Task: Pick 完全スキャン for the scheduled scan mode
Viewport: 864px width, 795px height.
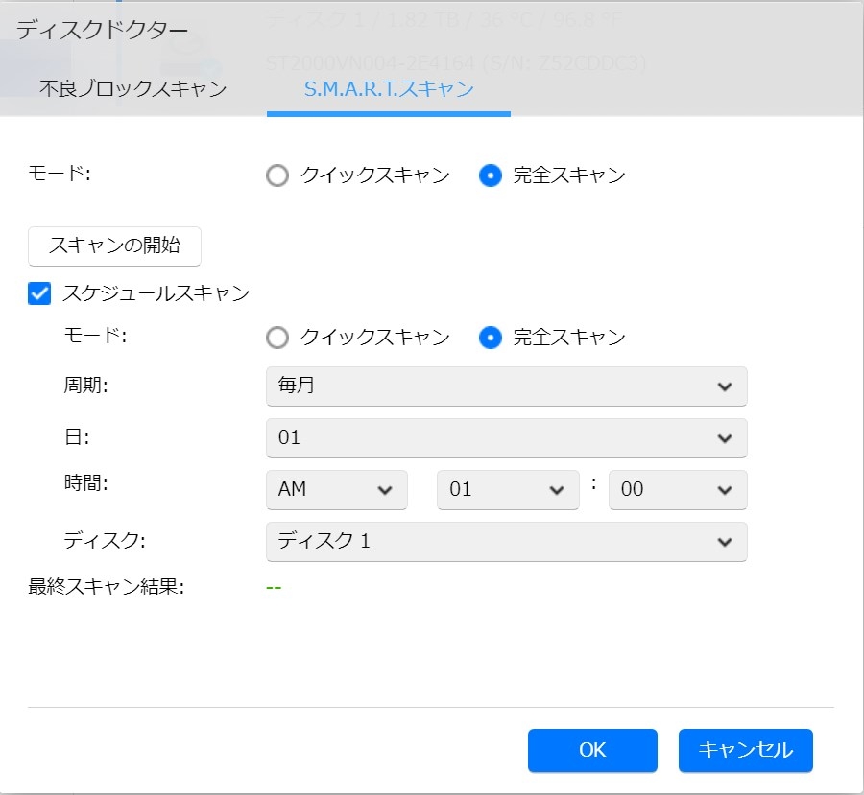Action: point(491,338)
